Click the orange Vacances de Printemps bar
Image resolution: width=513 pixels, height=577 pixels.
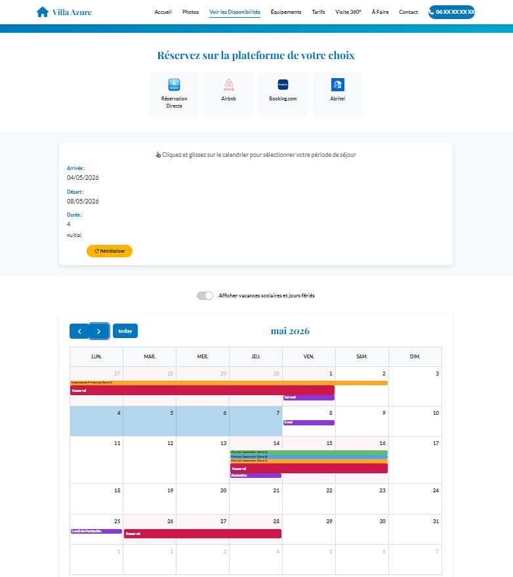[x=228, y=383]
